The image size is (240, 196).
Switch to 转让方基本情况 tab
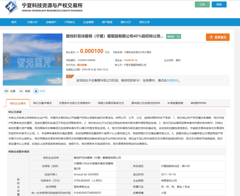pos(42,103)
